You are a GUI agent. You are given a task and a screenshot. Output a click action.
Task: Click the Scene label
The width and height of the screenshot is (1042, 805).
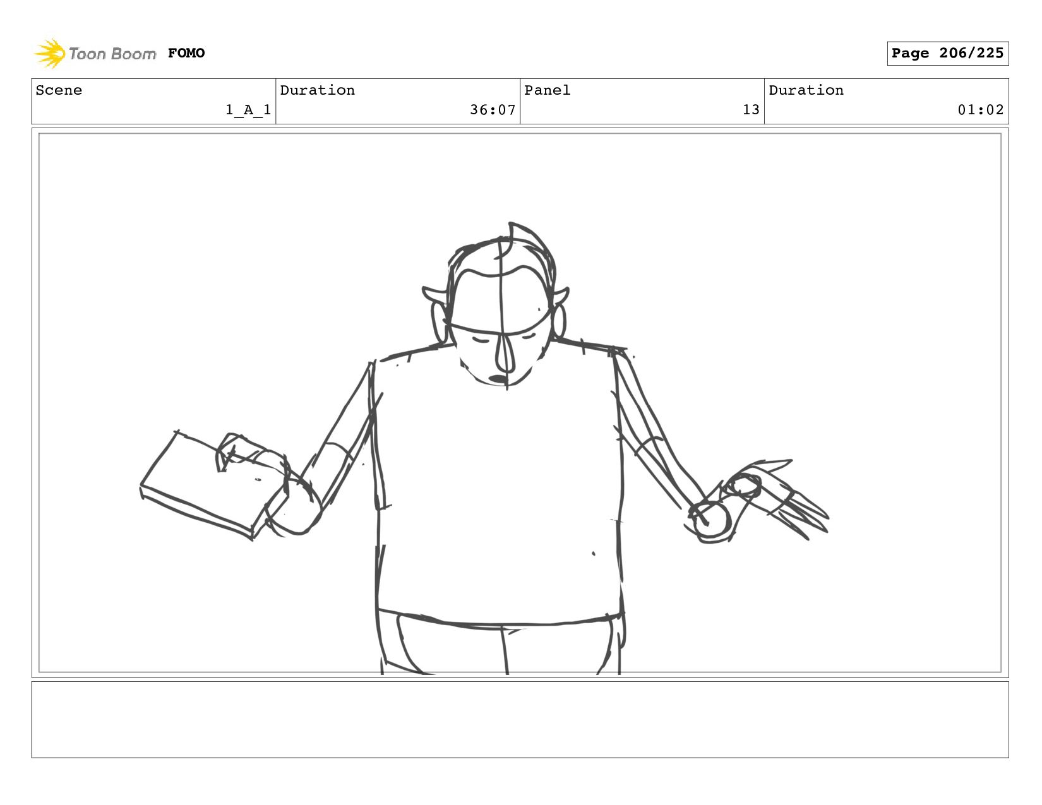coord(59,90)
